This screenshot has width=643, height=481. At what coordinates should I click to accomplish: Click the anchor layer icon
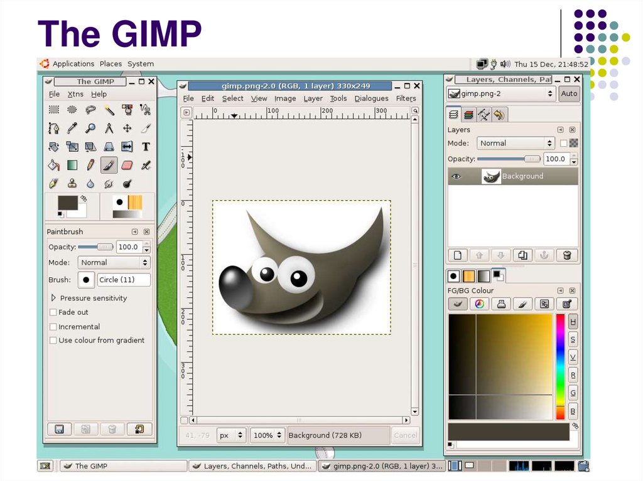click(x=544, y=255)
